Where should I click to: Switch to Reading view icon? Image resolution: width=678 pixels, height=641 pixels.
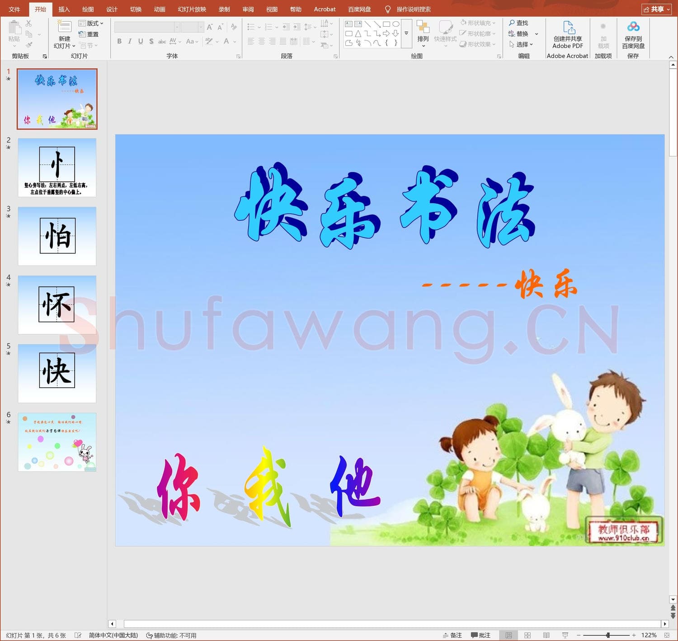546,635
